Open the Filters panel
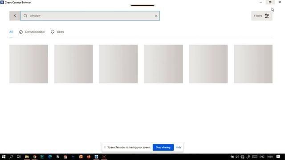The width and height of the screenshot is (285, 160). (262, 16)
